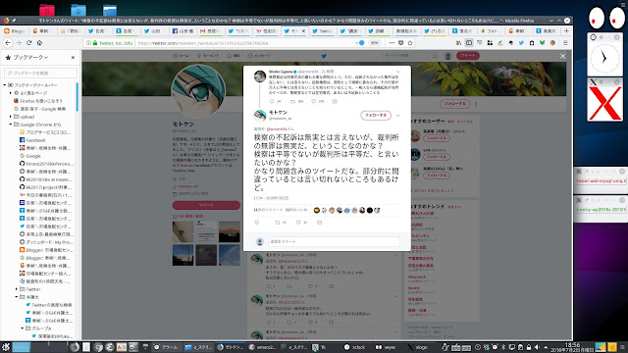Bookmark this page with the star icon
The width and height of the screenshot is (628, 353).
click(410, 43)
